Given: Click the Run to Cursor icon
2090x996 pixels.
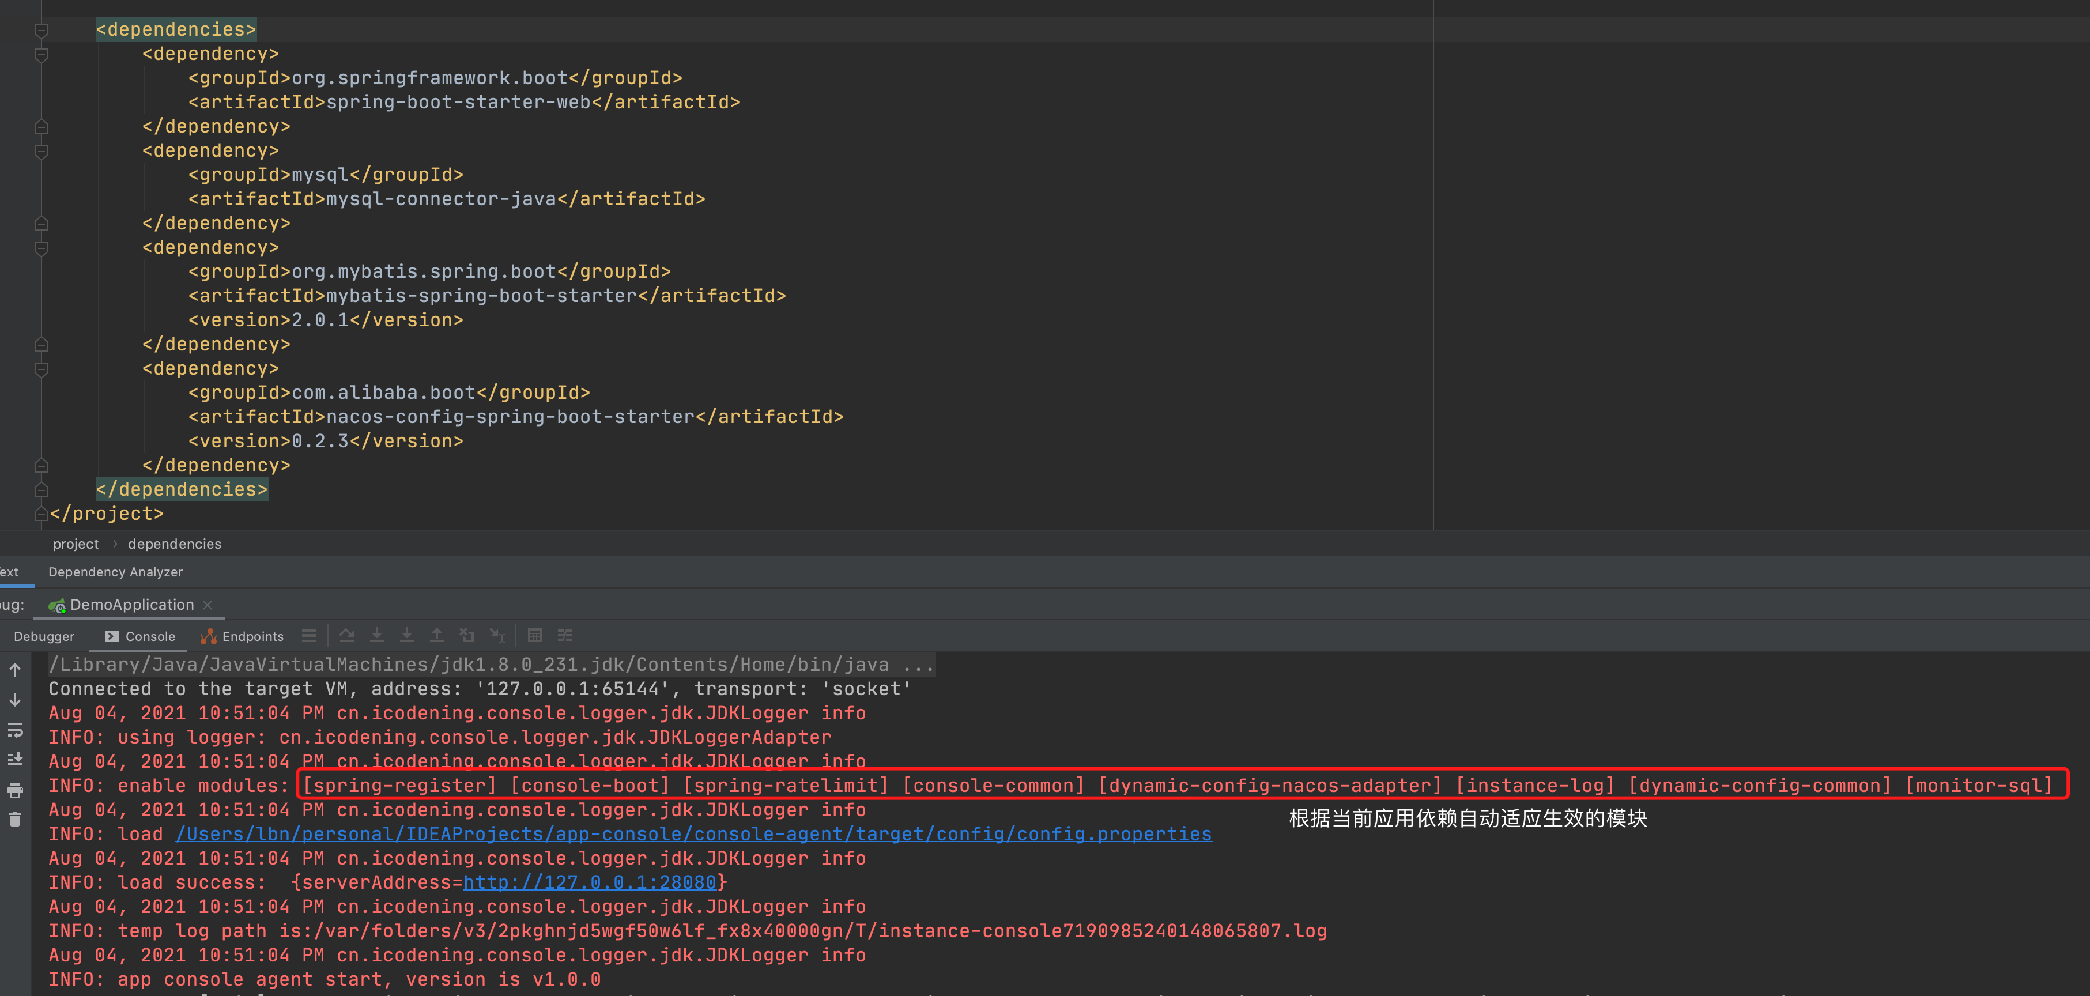Looking at the screenshot, I should click(497, 635).
